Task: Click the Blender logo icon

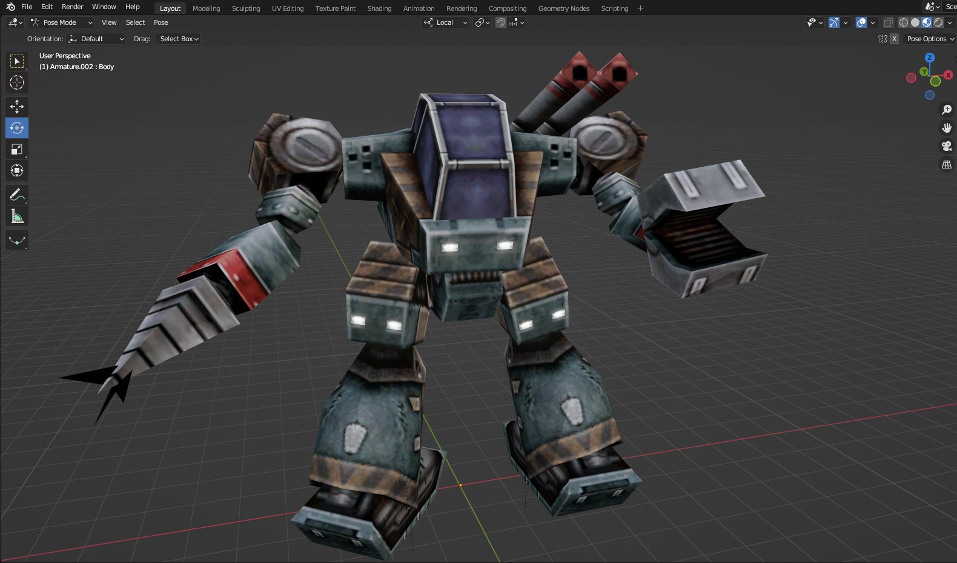Action: pos(10,7)
